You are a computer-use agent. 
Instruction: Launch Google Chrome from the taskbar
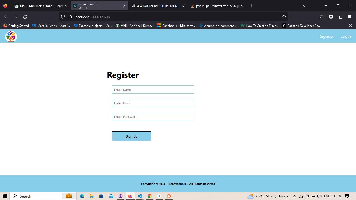point(149,196)
